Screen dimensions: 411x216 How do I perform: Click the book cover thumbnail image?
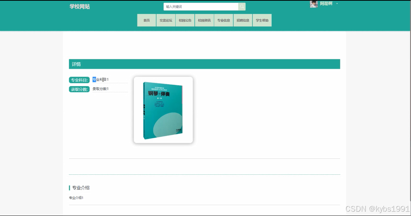(163, 110)
